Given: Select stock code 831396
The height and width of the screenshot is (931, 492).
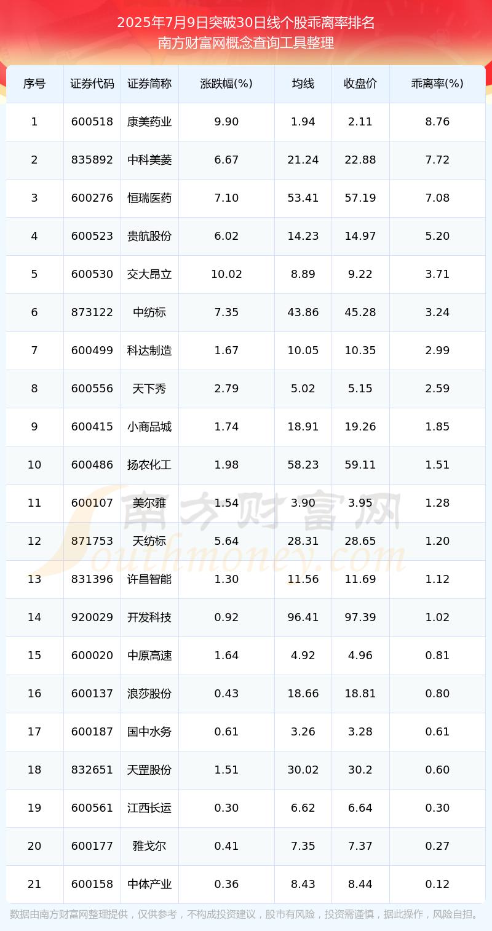Looking at the screenshot, I should pos(92,579).
